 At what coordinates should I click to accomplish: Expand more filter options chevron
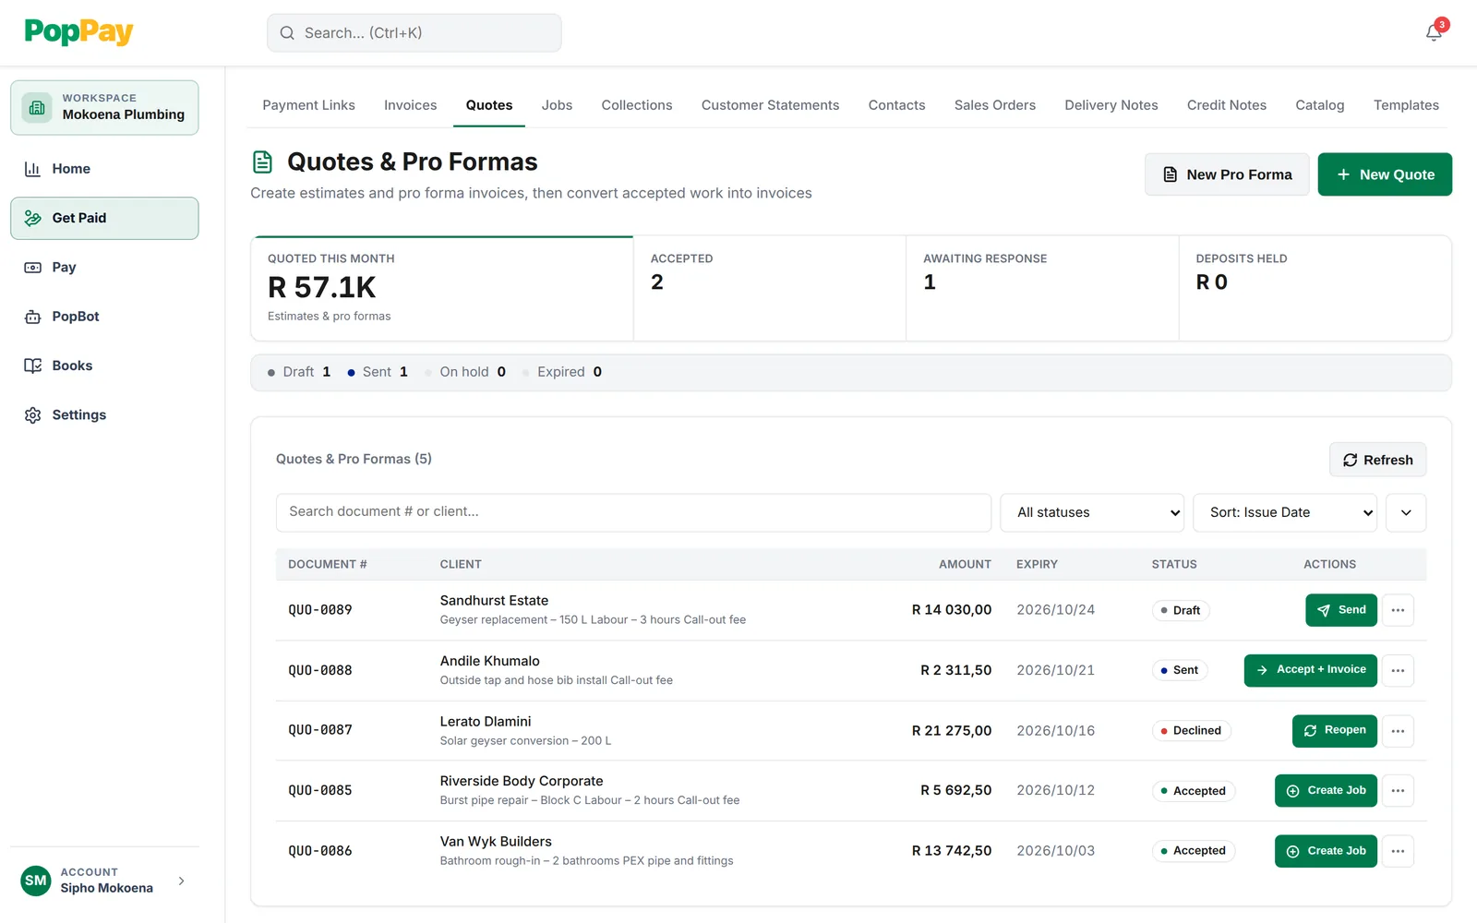point(1406,512)
